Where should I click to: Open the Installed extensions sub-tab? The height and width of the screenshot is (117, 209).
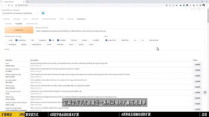pos(8,24)
